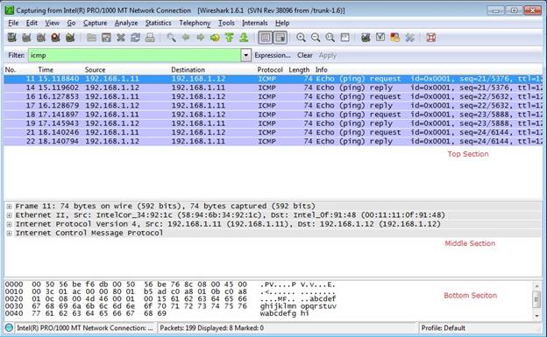Sort by the Length column header
Viewport: 547px width, 337px height.
[x=299, y=70]
